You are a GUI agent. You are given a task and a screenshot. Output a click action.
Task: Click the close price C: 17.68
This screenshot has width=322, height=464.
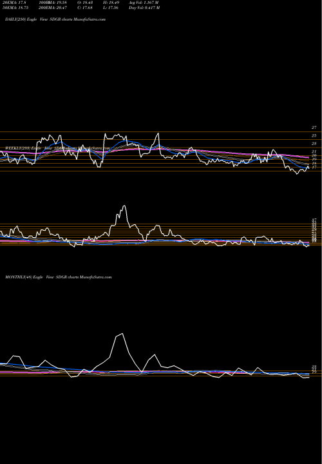tap(86, 8)
